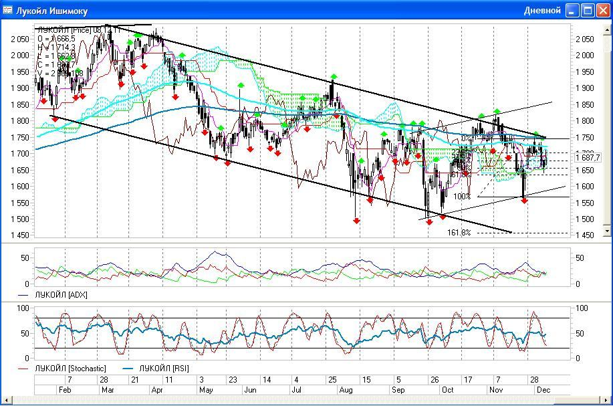Click the blue RSI legend line sample
The height and width of the screenshot is (406, 613).
(128, 369)
